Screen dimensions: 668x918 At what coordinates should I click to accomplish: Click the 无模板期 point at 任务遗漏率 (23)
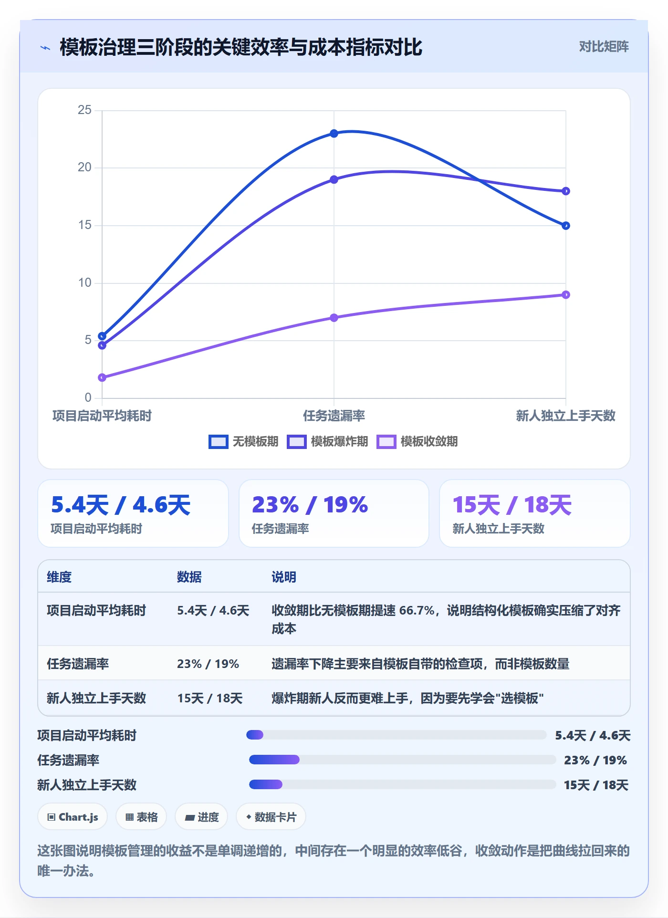point(334,134)
